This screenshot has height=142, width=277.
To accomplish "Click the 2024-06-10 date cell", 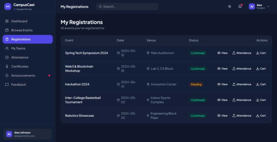I will tap(127, 84).
